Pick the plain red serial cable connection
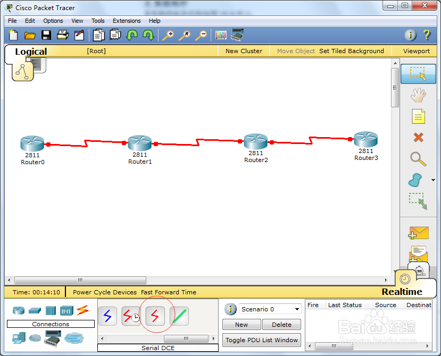441x356 pixels. pyautogui.click(x=155, y=316)
